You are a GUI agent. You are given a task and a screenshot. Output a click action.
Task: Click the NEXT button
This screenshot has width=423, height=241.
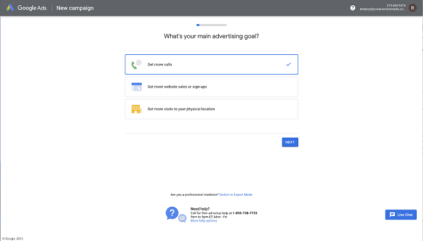click(x=290, y=142)
